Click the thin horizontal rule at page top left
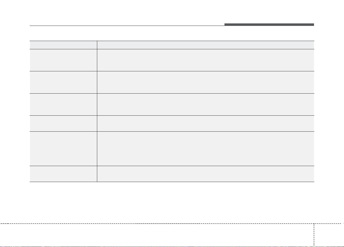 click(x=127, y=26)
